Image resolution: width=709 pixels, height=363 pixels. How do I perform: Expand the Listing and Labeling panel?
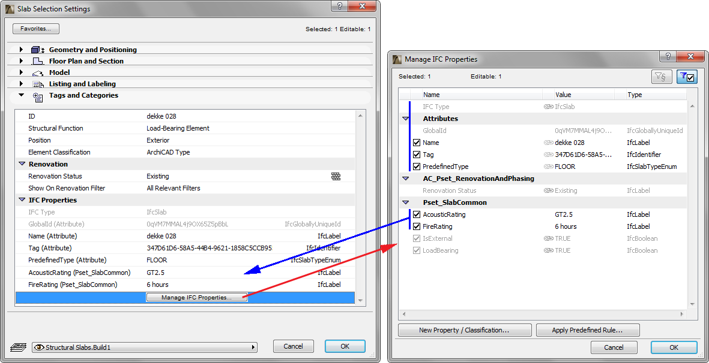tap(21, 83)
